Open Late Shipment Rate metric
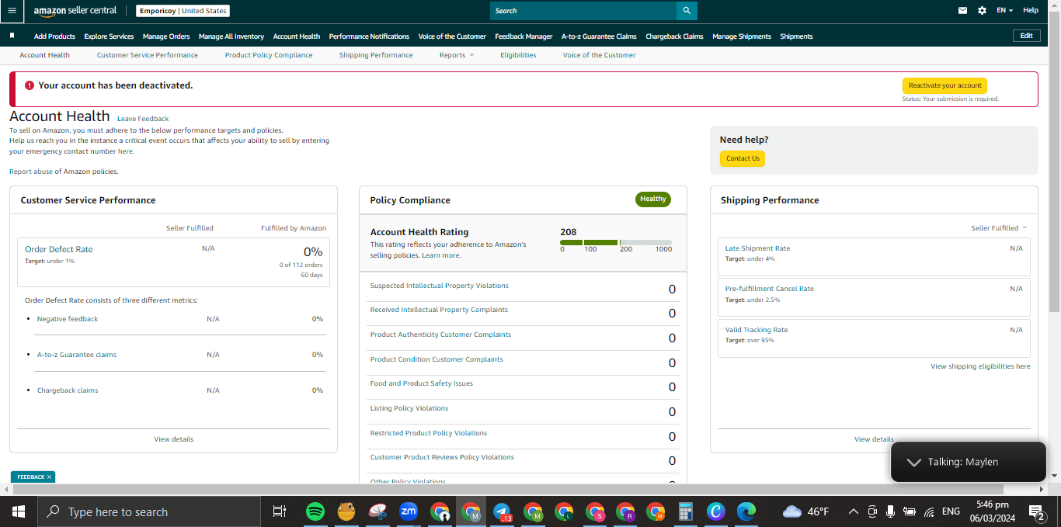Viewport: 1061px width, 527px height. click(x=757, y=248)
